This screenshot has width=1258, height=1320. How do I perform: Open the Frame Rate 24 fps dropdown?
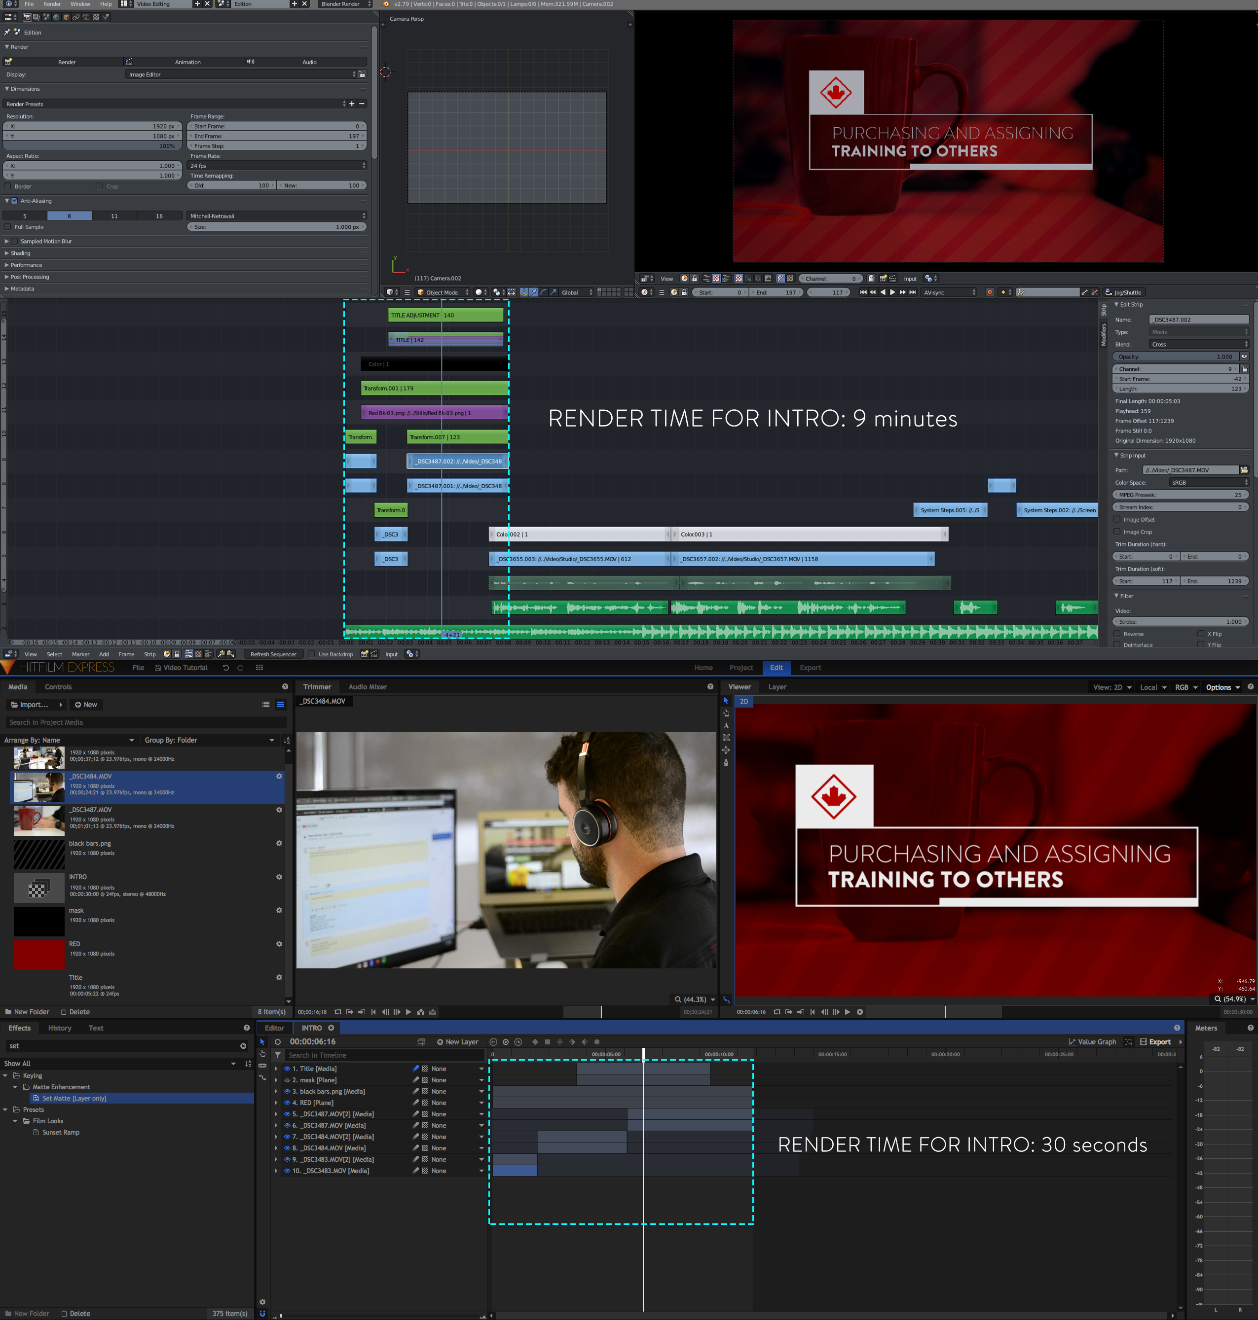277,166
